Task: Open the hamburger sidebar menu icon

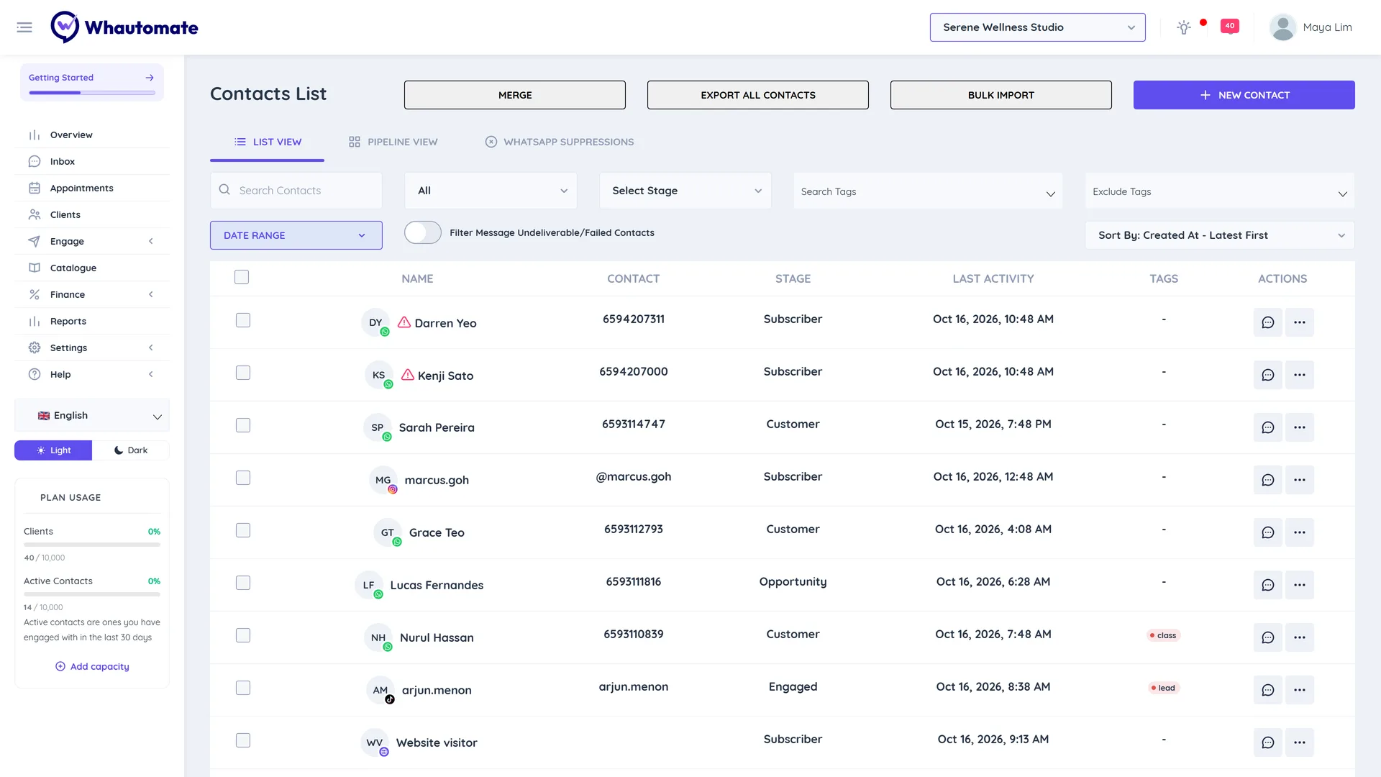Action: click(24, 27)
